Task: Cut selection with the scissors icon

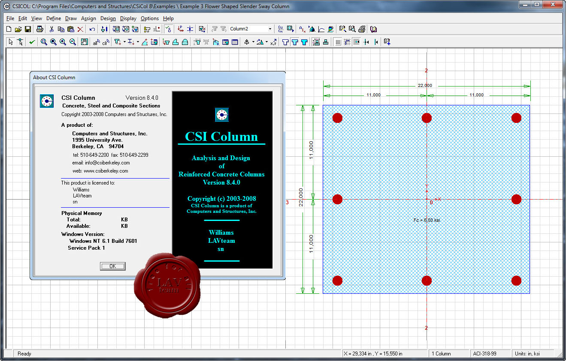Action: (x=51, y=29)
